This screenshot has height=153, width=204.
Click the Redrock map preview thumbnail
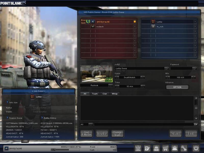coord(96,74)
